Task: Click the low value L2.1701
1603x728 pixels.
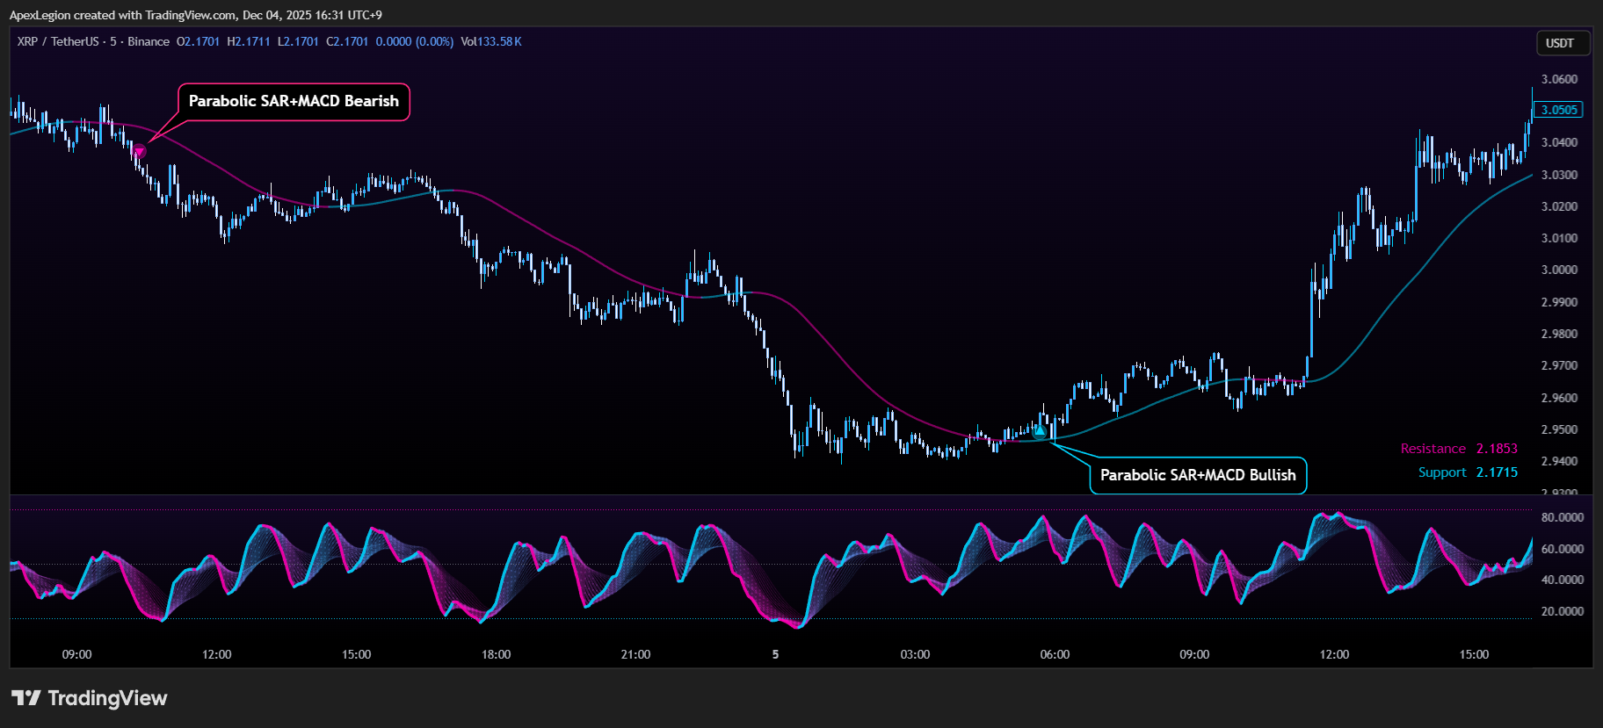Action: point(298,41)
